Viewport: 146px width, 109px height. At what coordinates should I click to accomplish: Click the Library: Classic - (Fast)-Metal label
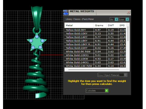click(x=80, y=19)
